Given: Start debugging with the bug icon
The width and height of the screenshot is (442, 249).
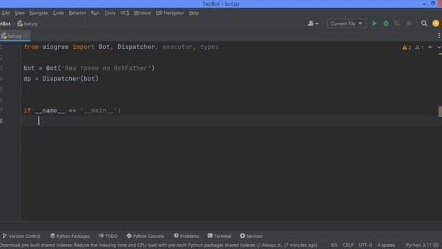Looking at the screenshot, I should 386,24.
